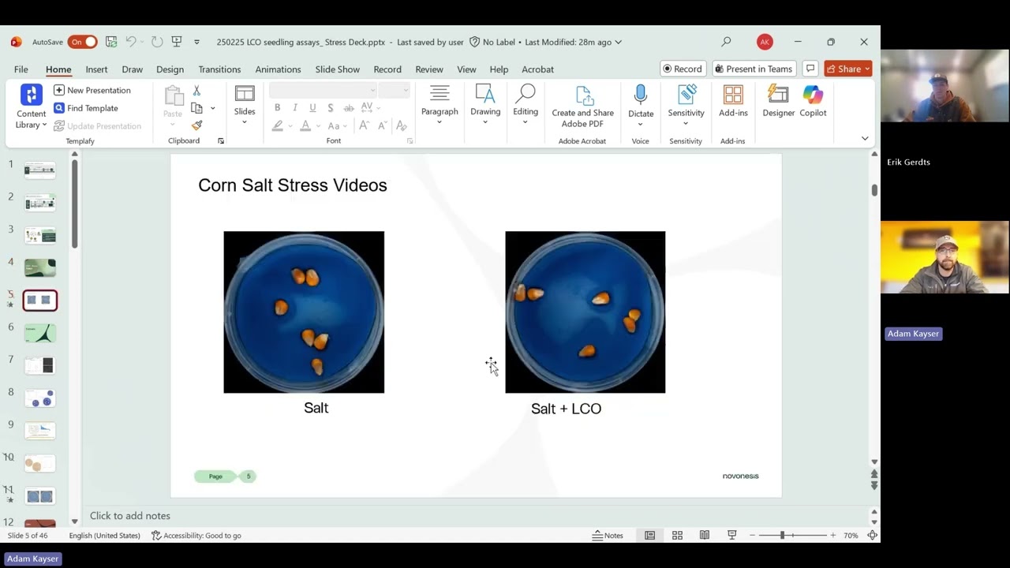Expand the Copy dropdown arrow
1010x568 pixels.
(x=212, y=108)
